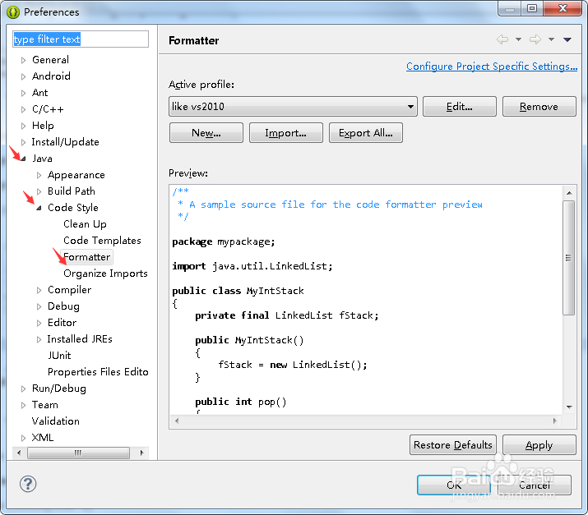Viewport: 588px width, 515px height.
Task: Click the back navigation arrow icon
Action: [502, 39]
